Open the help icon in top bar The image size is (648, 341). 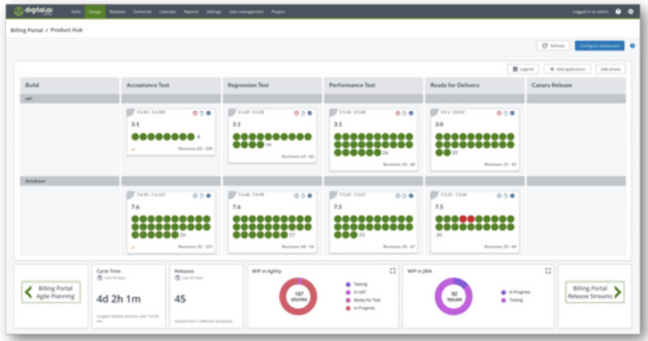(618, 12)
